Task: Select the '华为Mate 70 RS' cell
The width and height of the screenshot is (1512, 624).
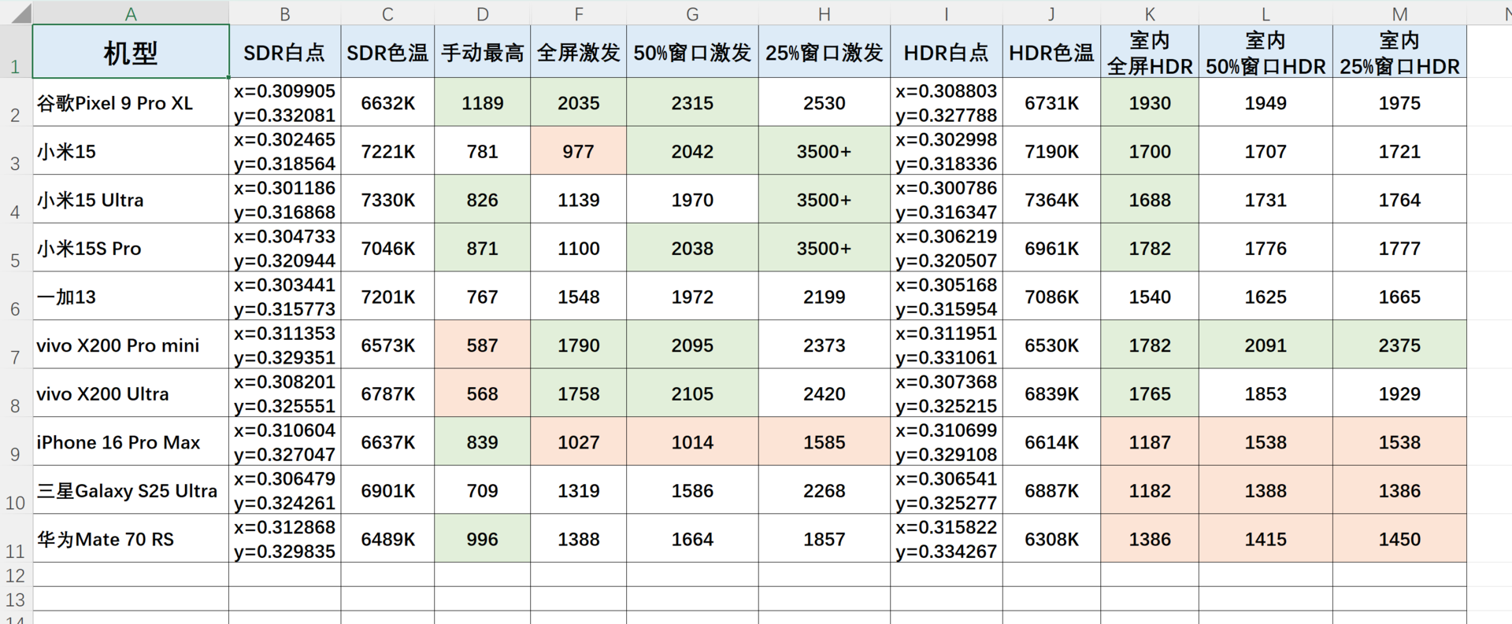Action: 131,538
